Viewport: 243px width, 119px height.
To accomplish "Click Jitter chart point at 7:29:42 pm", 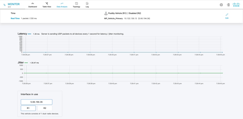I will pyautogui.click(x=156, y=73).
